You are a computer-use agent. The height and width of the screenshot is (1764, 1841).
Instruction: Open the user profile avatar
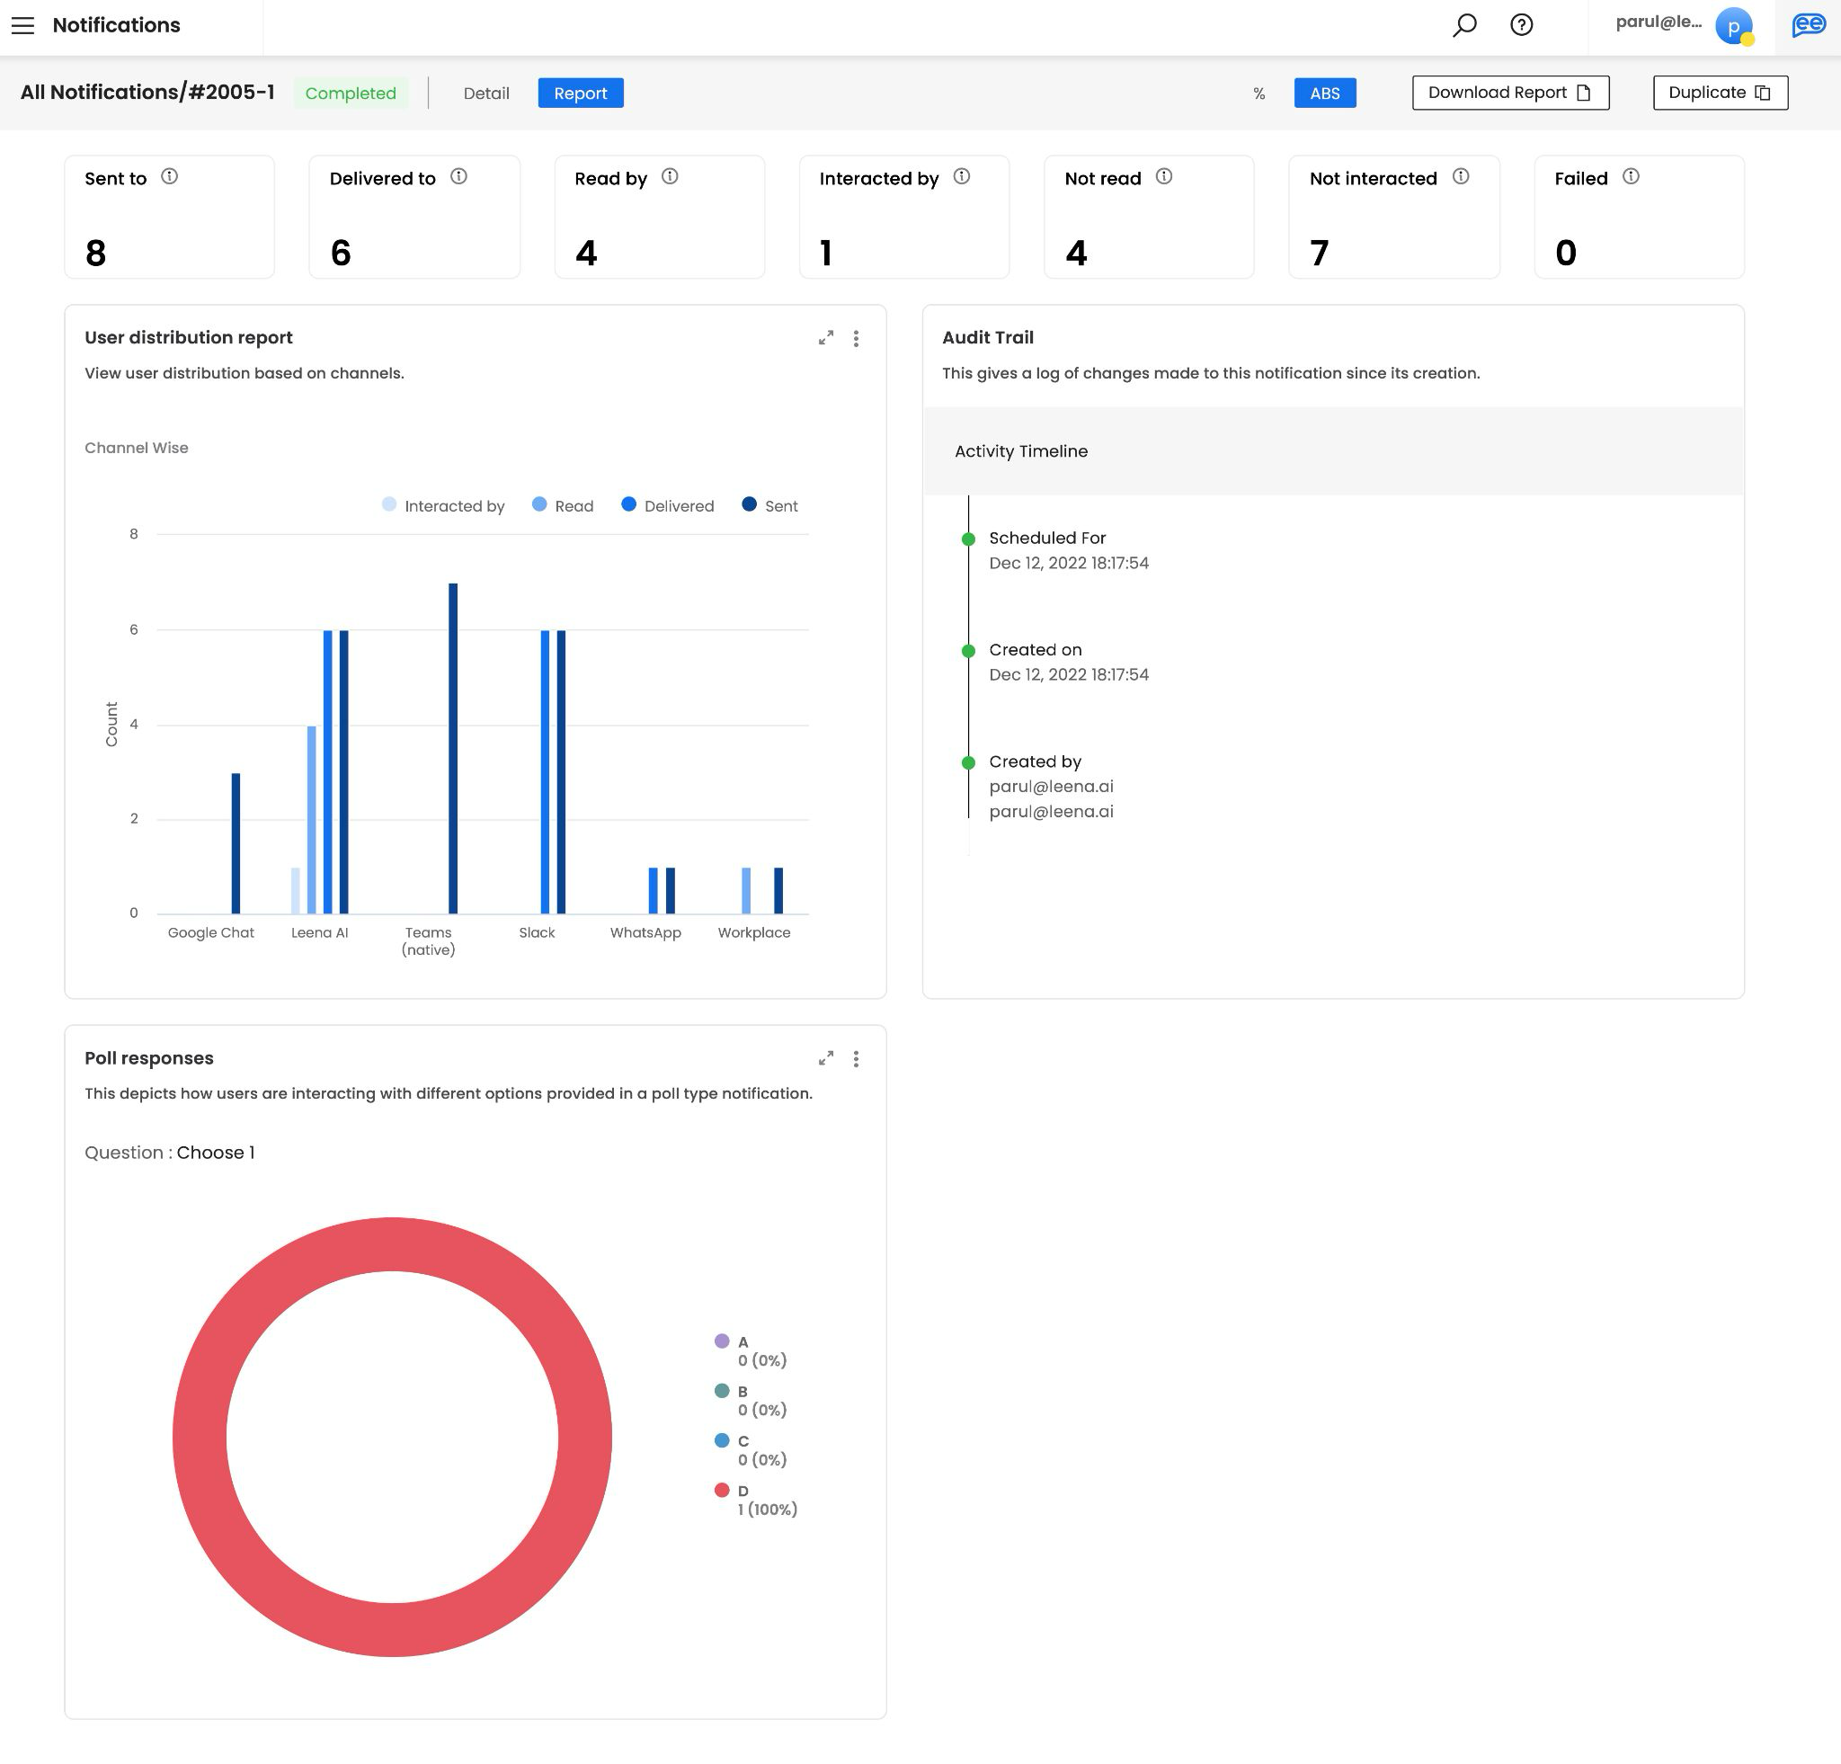point(1733,26)
